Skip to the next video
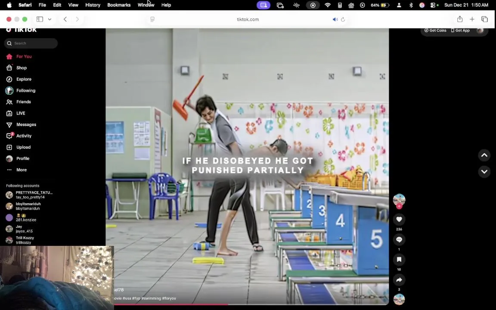 [484, 172]
